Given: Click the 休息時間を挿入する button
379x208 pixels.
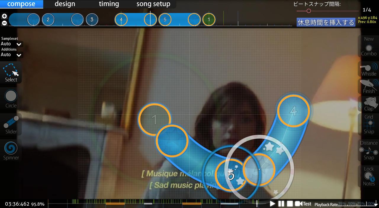Looking at the screenshot, I should [x=326, y=22].
